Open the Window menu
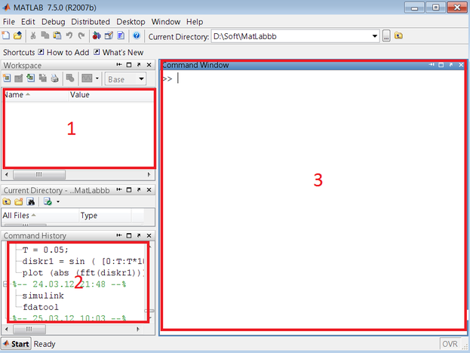Viewport: 470px width, 353px height. (165, 22)
